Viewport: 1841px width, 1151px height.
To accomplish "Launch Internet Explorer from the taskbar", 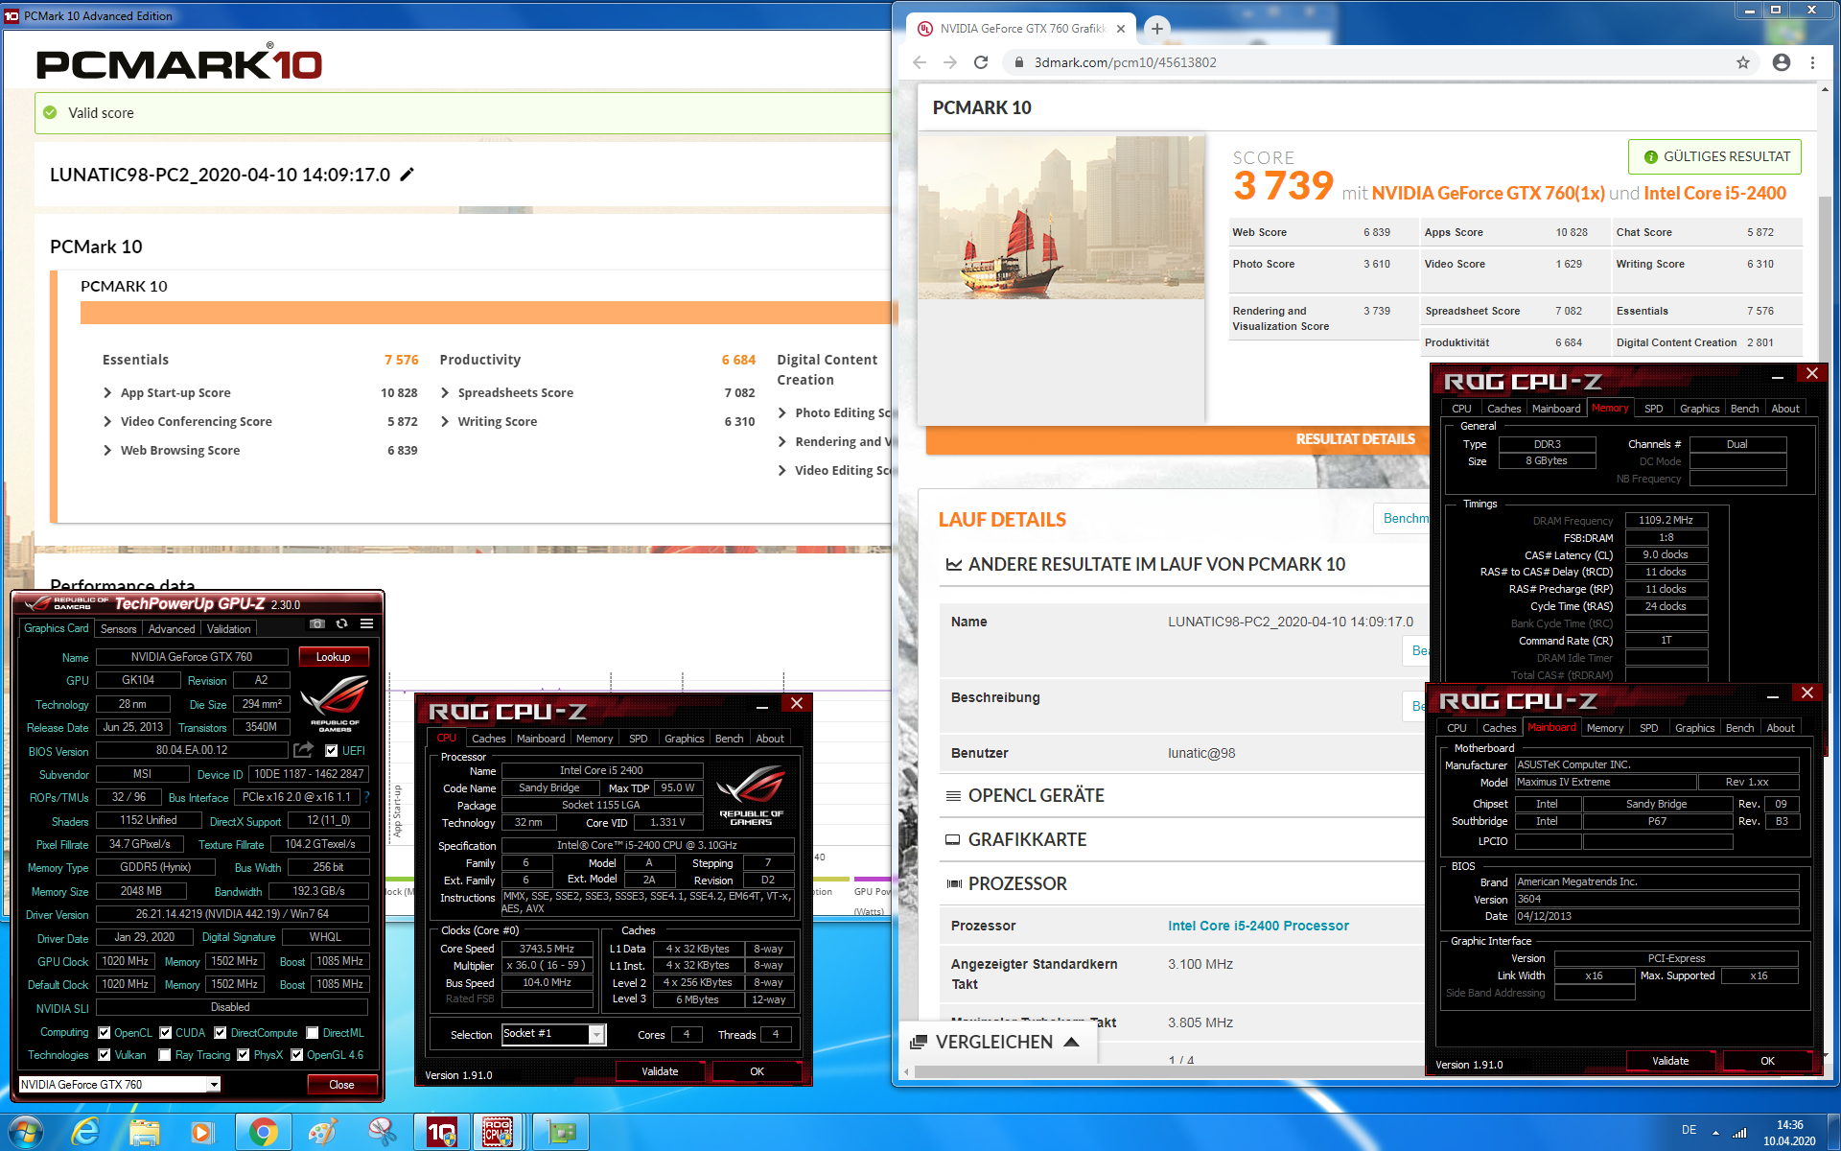I will click(85, 1132).
